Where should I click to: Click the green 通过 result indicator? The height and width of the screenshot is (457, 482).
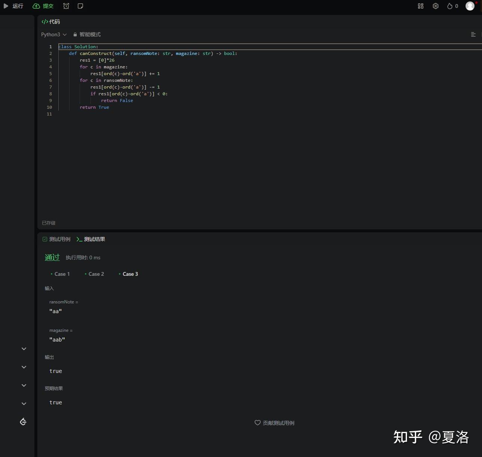(52, 257)
